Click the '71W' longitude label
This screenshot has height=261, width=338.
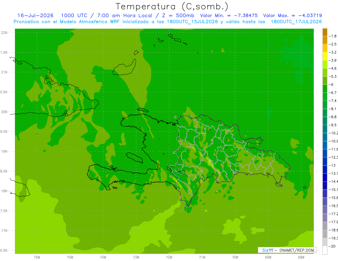(x=202, y=257)
